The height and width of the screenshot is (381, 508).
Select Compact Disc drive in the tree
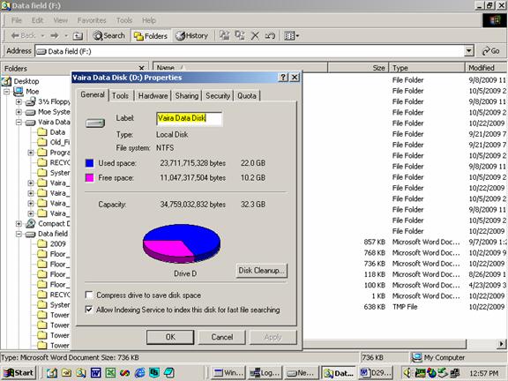[x=48, y=223]
